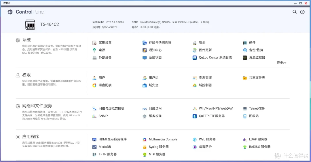The image size is (311, 162).
Task: Click the ControlPanel title gear icon
Action: click(x=10, y=12)
